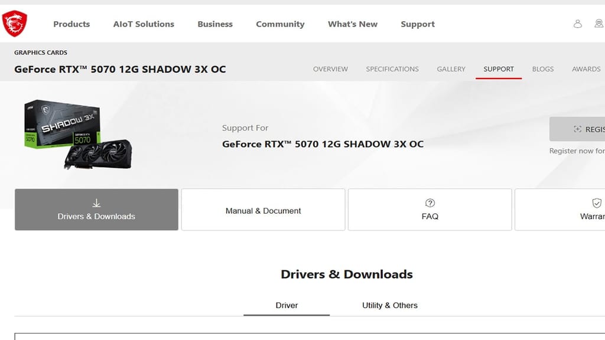Switch to the Utility & Others sub-tab
This screenshot has height=340, width=605.
[x=390, y=305]
